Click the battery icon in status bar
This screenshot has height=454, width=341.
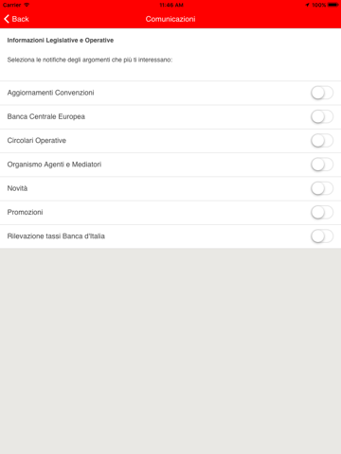(333, 5)
